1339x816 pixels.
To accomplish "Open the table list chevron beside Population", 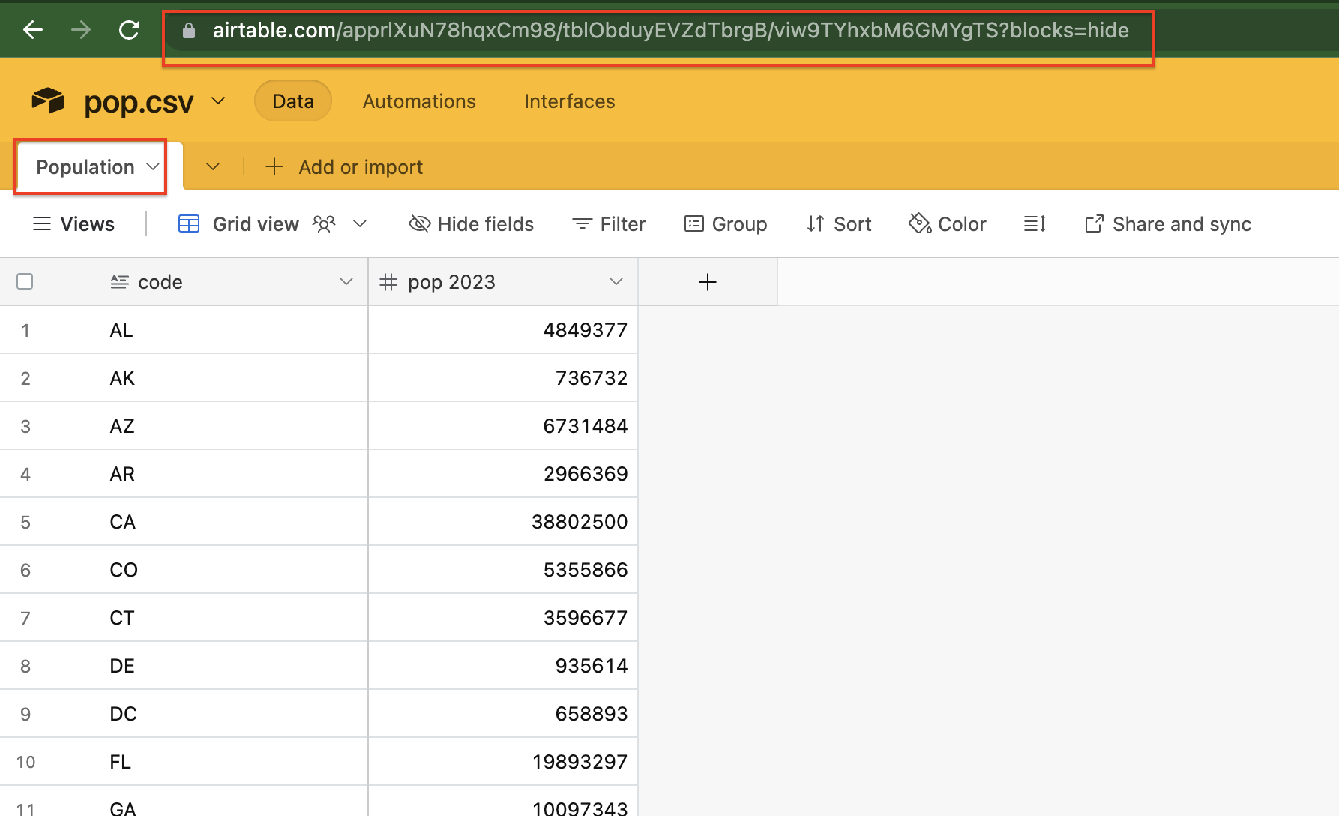I will [x=213, y=166].
